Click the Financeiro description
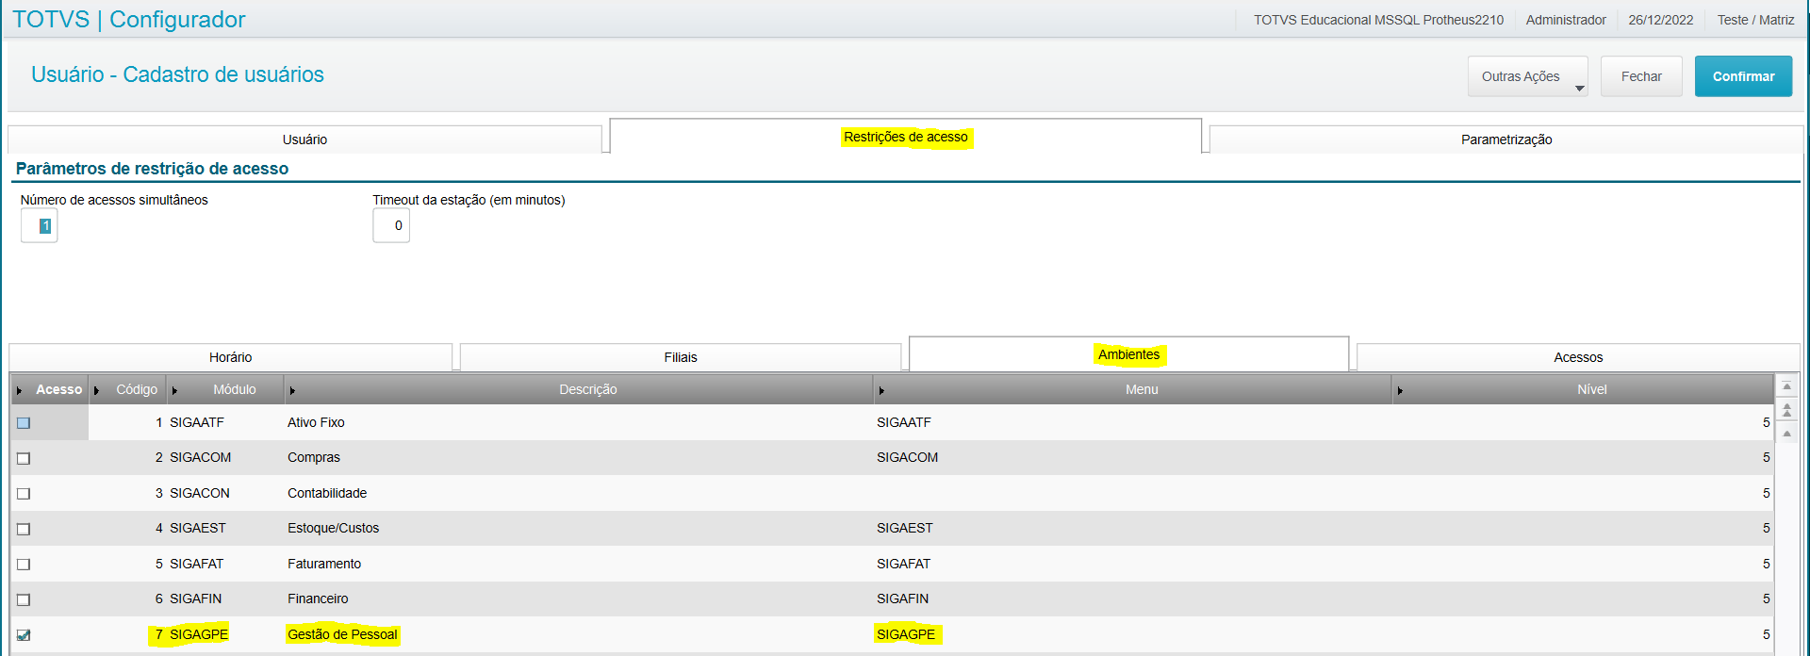Screen dimensions: 1810x656 [x=318, y=599]
